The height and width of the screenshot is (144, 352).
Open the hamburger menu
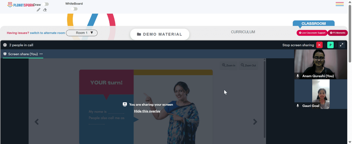(x=340, y=4)
